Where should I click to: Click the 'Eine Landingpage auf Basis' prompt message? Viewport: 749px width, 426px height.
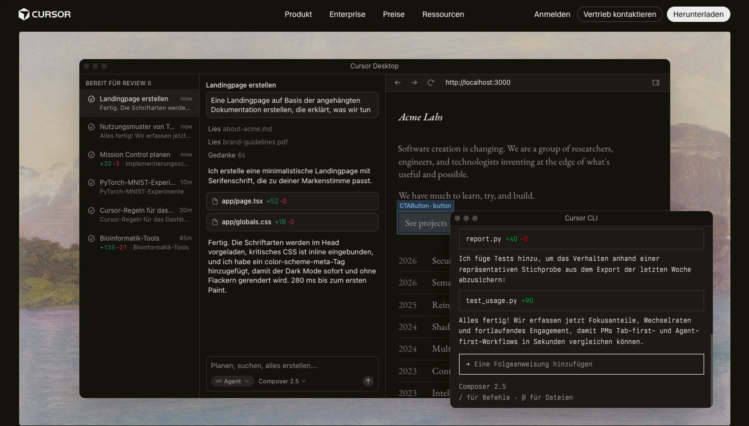pyautogui.click(x=292, y=105)
